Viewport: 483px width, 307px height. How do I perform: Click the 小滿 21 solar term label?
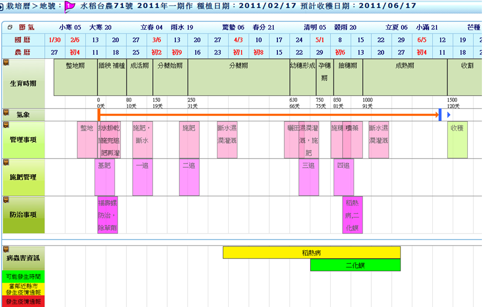(x=427, y=28)
